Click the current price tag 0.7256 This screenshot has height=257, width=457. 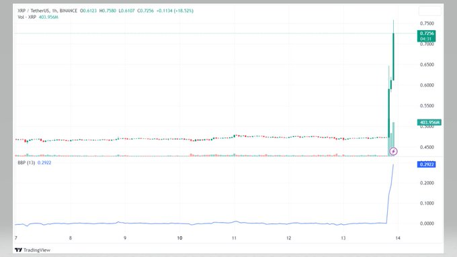click(426, 36)
